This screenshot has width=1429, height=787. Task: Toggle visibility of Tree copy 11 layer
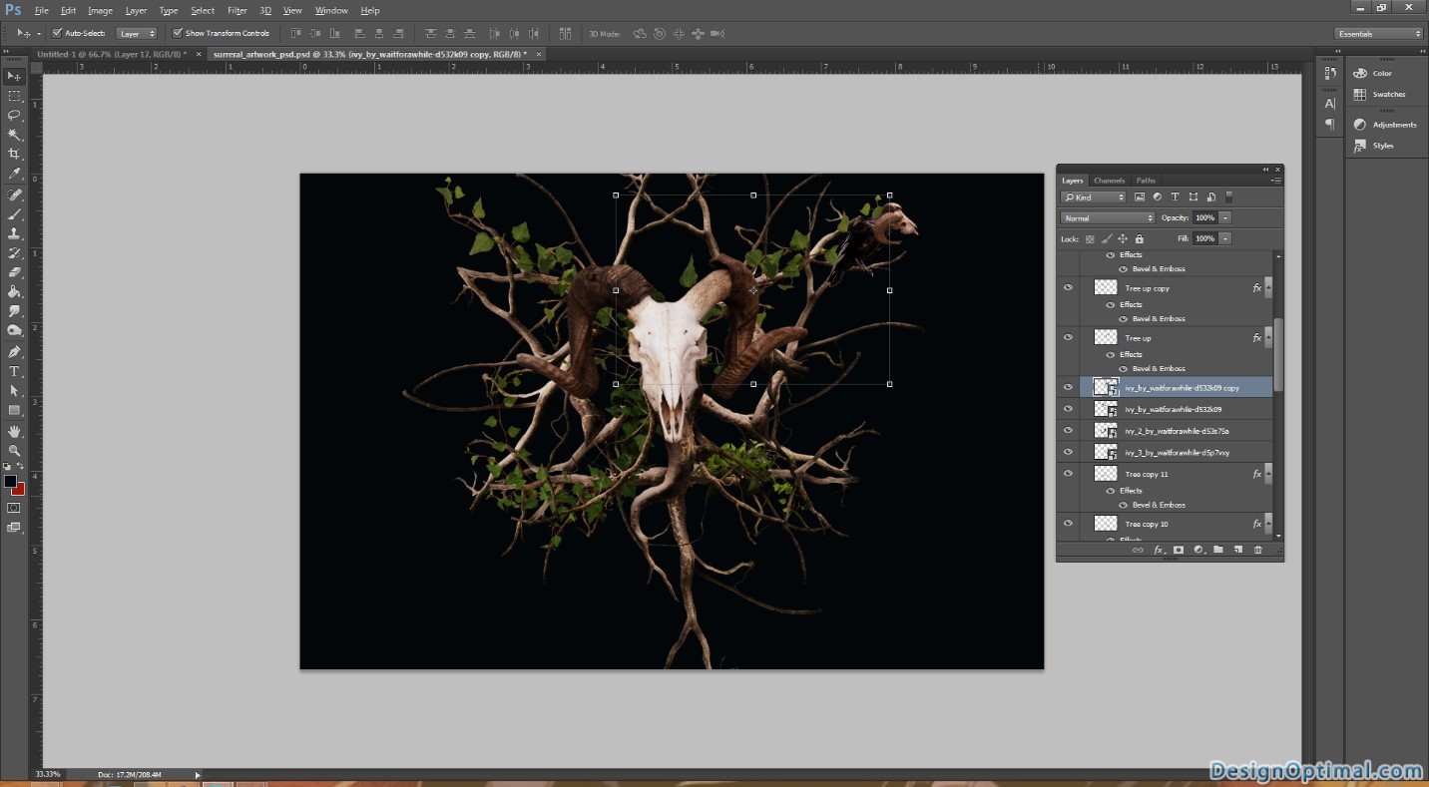click(x=1068, y=474)
